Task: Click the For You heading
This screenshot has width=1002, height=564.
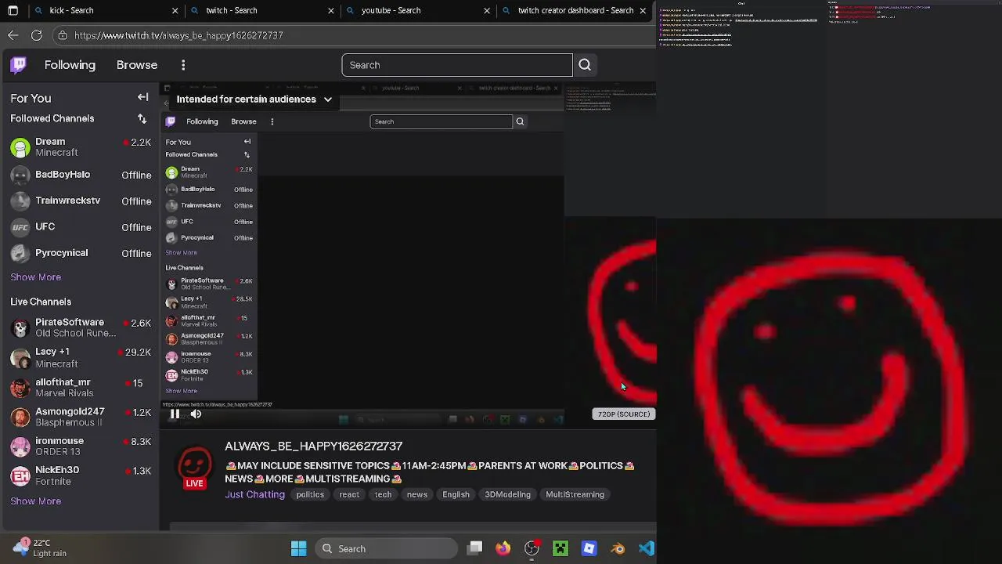Action: (x=31, y=98)
